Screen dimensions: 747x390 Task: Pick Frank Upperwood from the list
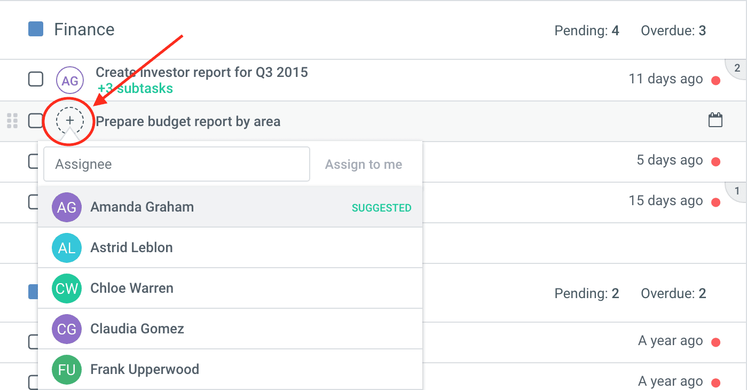tap(145, 370)
